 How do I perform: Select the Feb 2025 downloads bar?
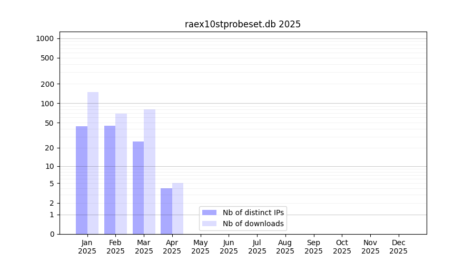pyautogui.click(x=121, y=174)
